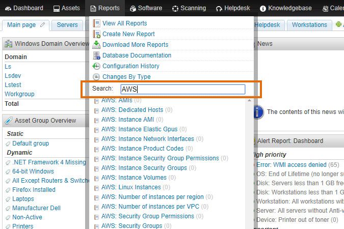
Task: Switch to the Workstations tab
Action: click(x=309, y=25)
